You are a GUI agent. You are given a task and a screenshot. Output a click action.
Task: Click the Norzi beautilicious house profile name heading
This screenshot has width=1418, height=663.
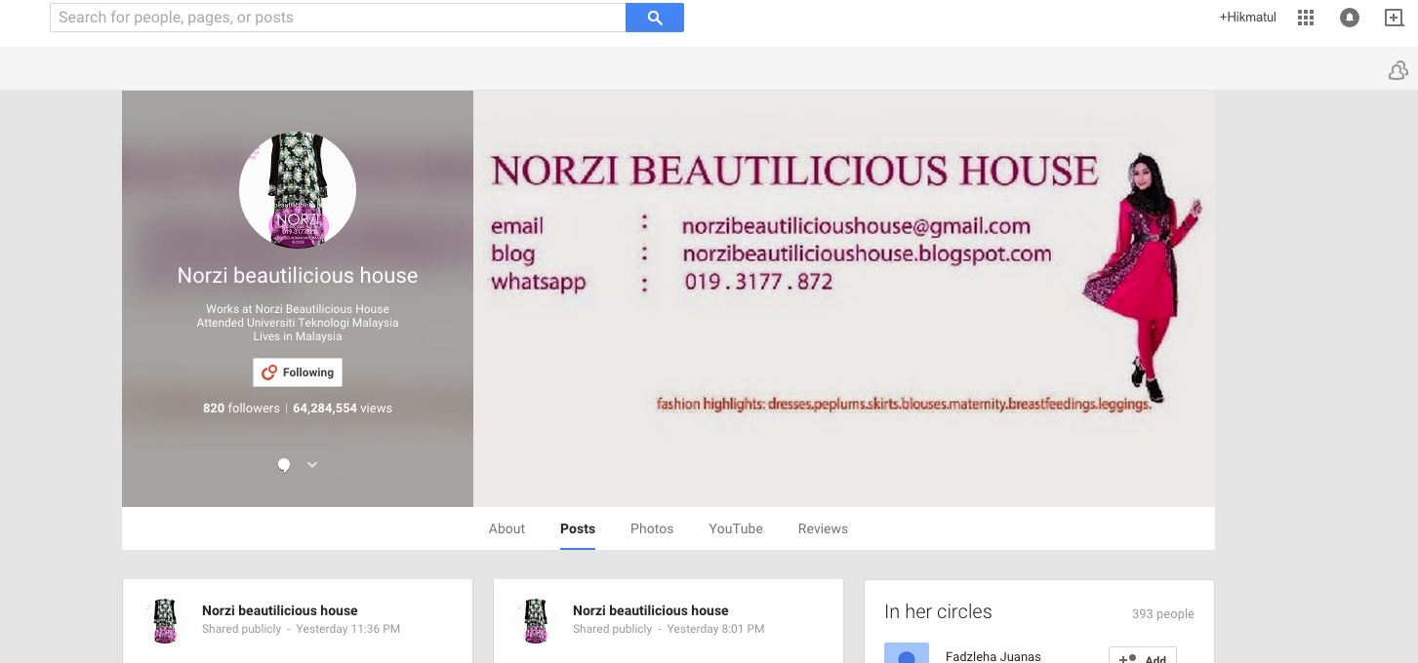pyautogui.click(x=298, y=276)
